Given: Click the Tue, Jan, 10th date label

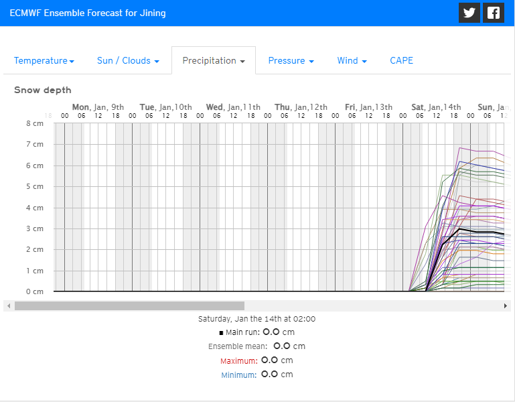Looking at the screenshot, I should [166, 107].
